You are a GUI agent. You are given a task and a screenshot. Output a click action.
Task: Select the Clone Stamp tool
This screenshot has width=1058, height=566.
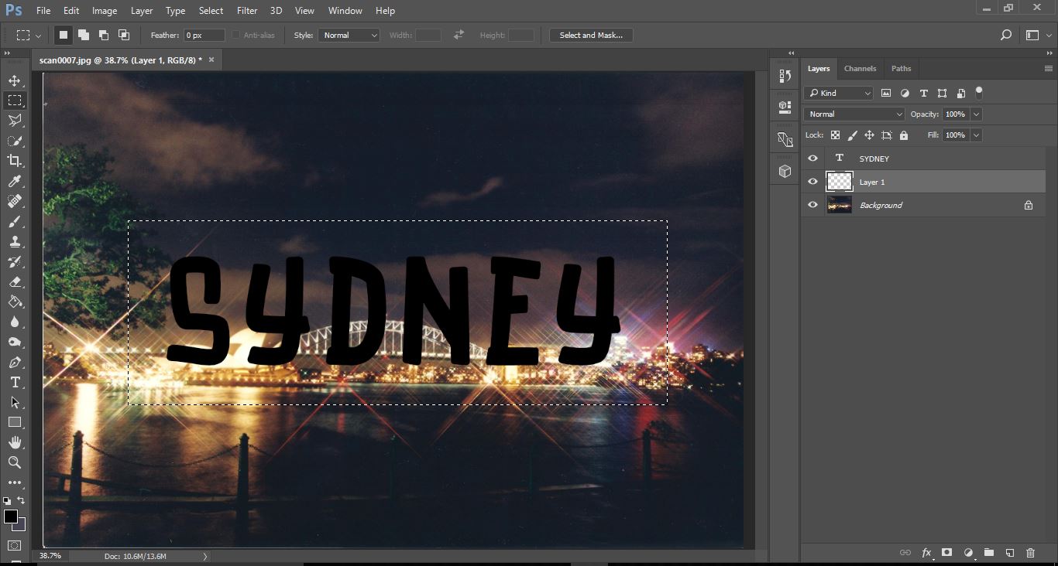click(15, 241)
